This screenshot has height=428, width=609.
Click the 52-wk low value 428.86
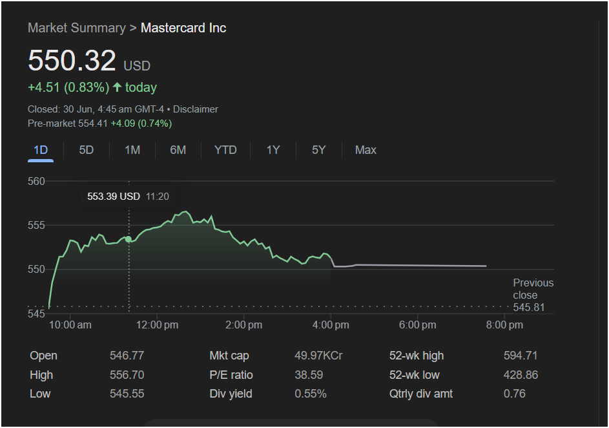coord(521,375)
